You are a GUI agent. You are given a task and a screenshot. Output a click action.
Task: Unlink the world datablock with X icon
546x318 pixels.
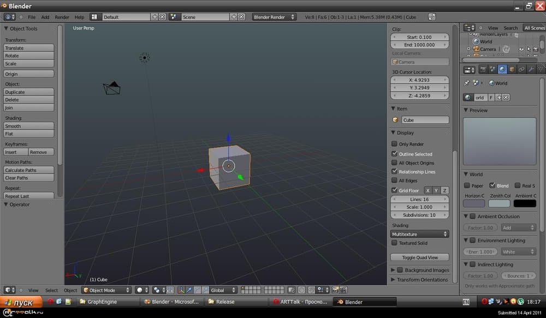click(506, 98)
